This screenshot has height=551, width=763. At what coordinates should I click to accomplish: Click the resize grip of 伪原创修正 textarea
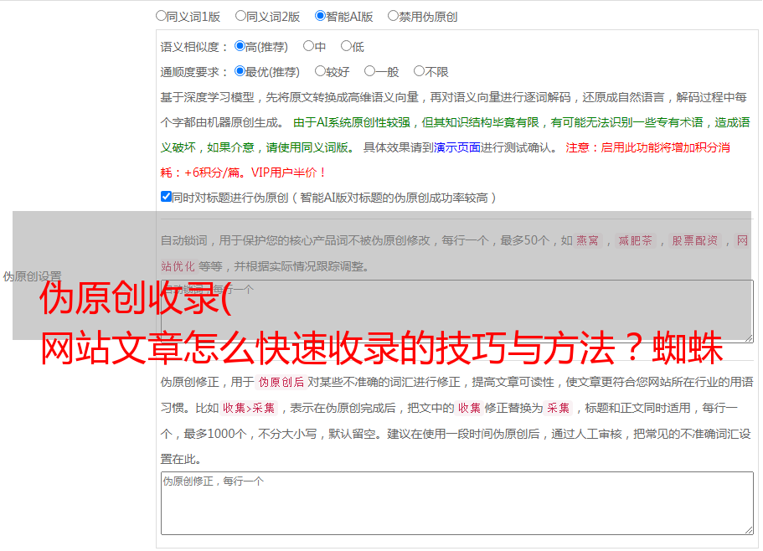pyautogui.click(x=749, y=530)
